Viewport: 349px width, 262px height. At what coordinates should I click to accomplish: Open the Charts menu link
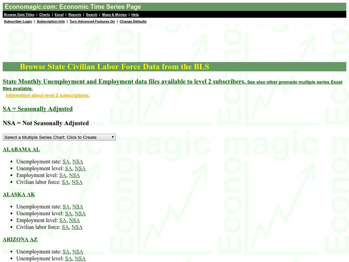point(44,15)
